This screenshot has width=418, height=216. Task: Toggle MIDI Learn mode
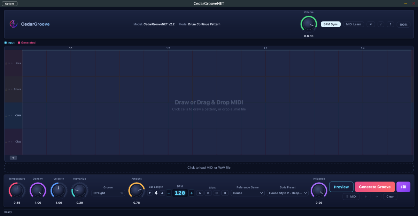tap(354, 24)
